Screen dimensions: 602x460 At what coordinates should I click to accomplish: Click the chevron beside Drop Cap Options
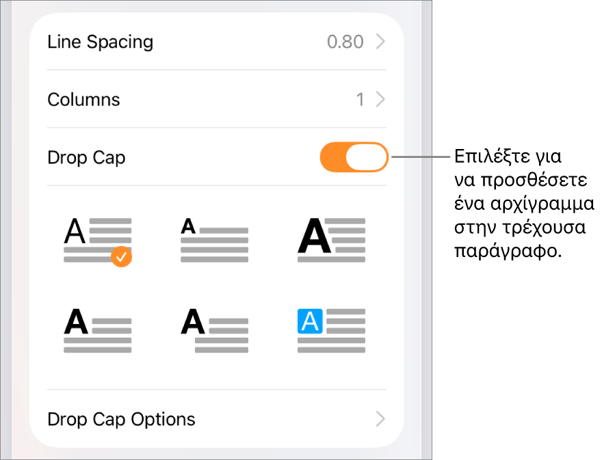tap(381, 419)
